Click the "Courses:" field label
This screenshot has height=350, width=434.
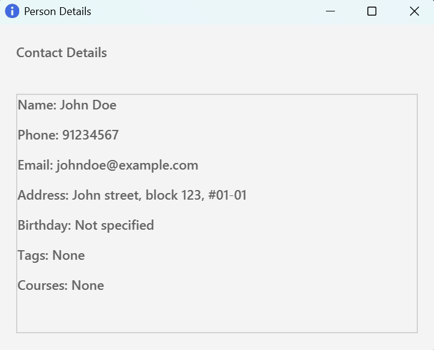43,286
